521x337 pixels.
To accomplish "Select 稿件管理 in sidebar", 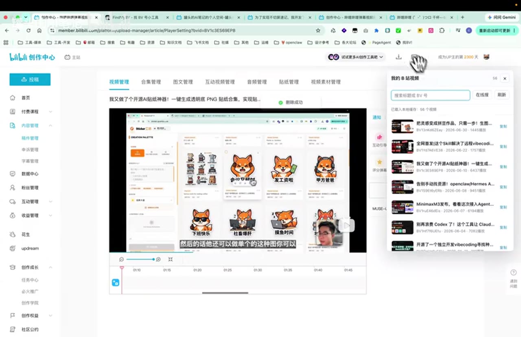I will (30, 138).
